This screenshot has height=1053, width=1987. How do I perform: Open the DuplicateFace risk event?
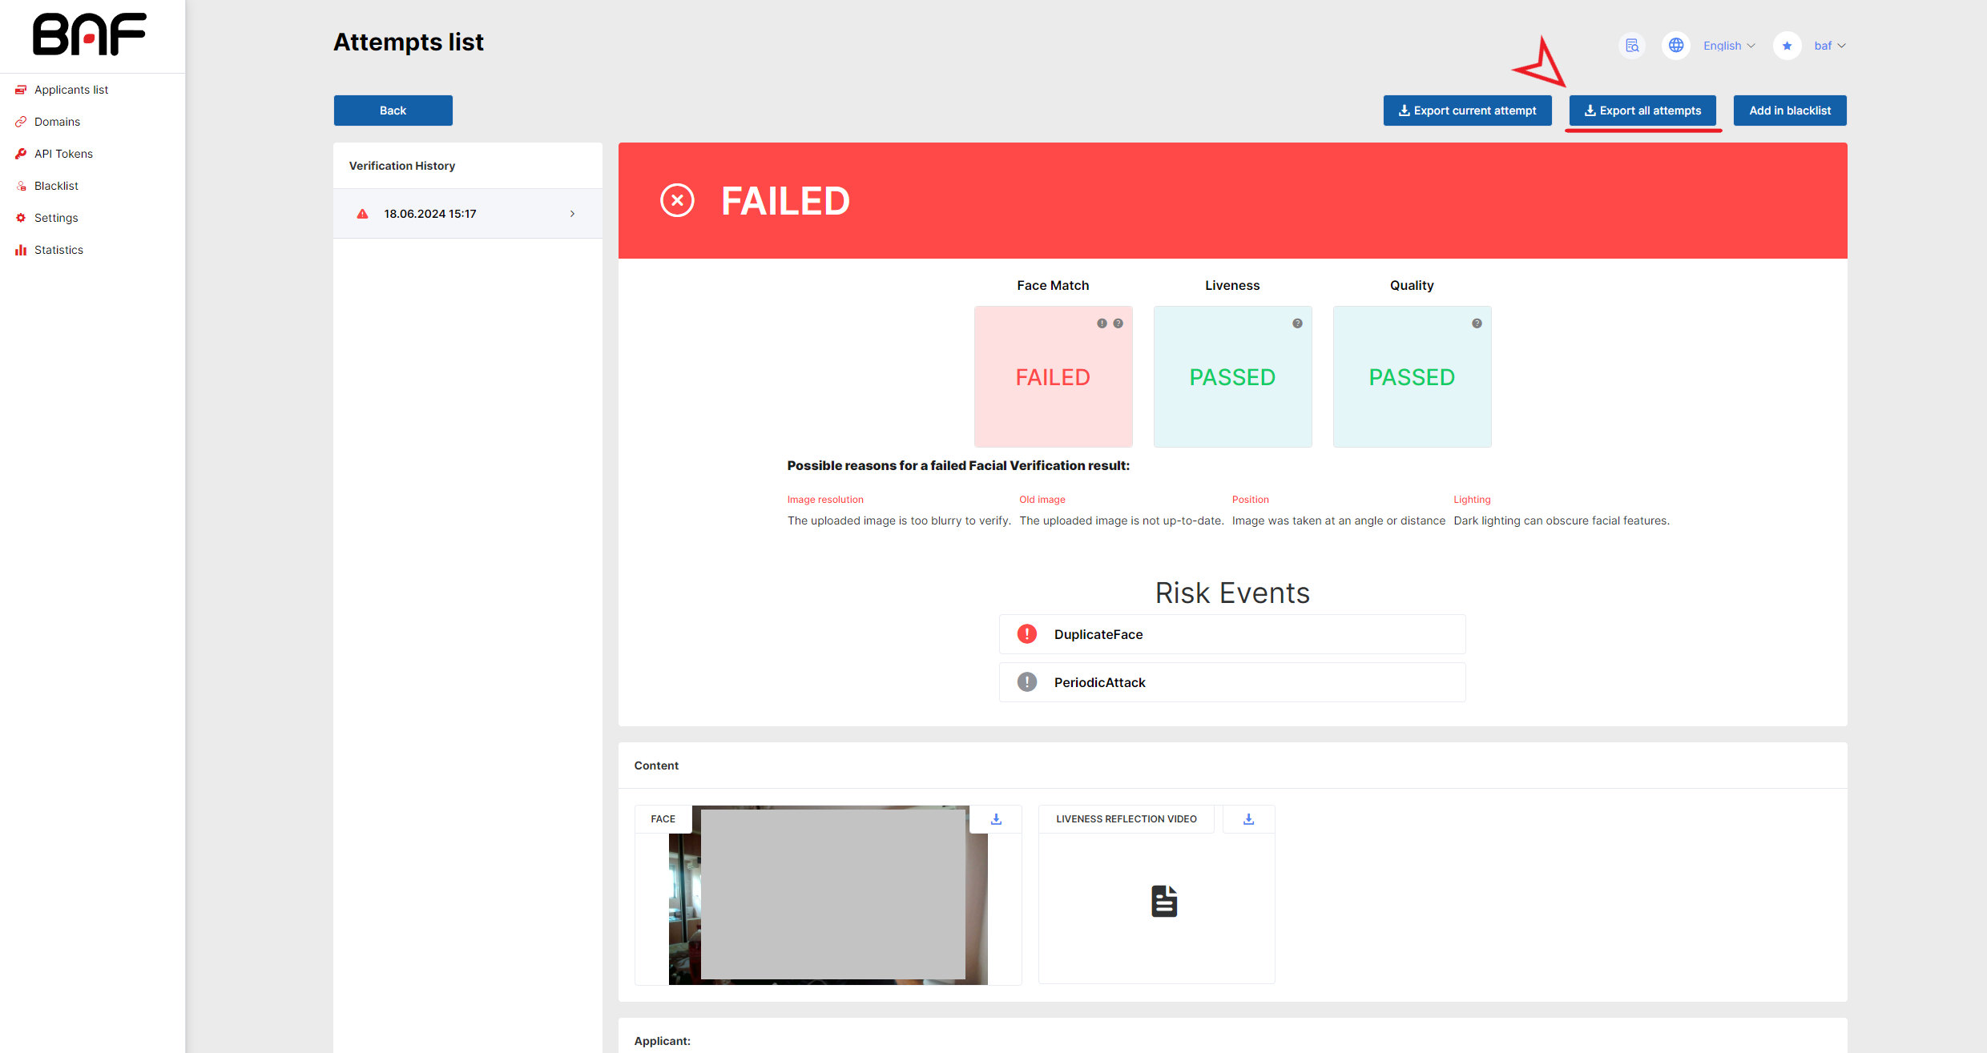tap(1232, 634)
